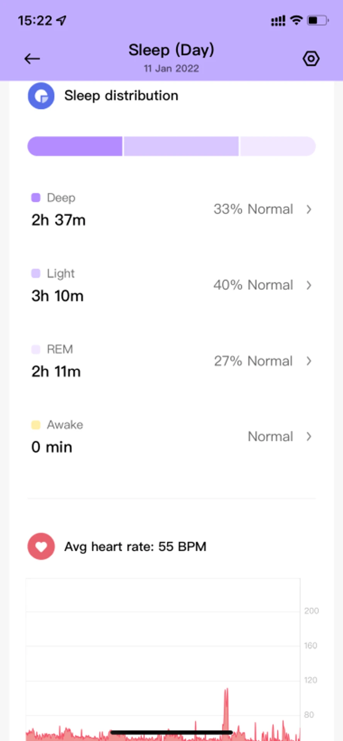
Task: Tap the red heart rate icon
Action: point(41,546)
